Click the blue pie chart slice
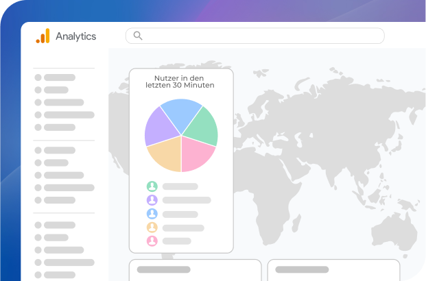 point(180,115)
